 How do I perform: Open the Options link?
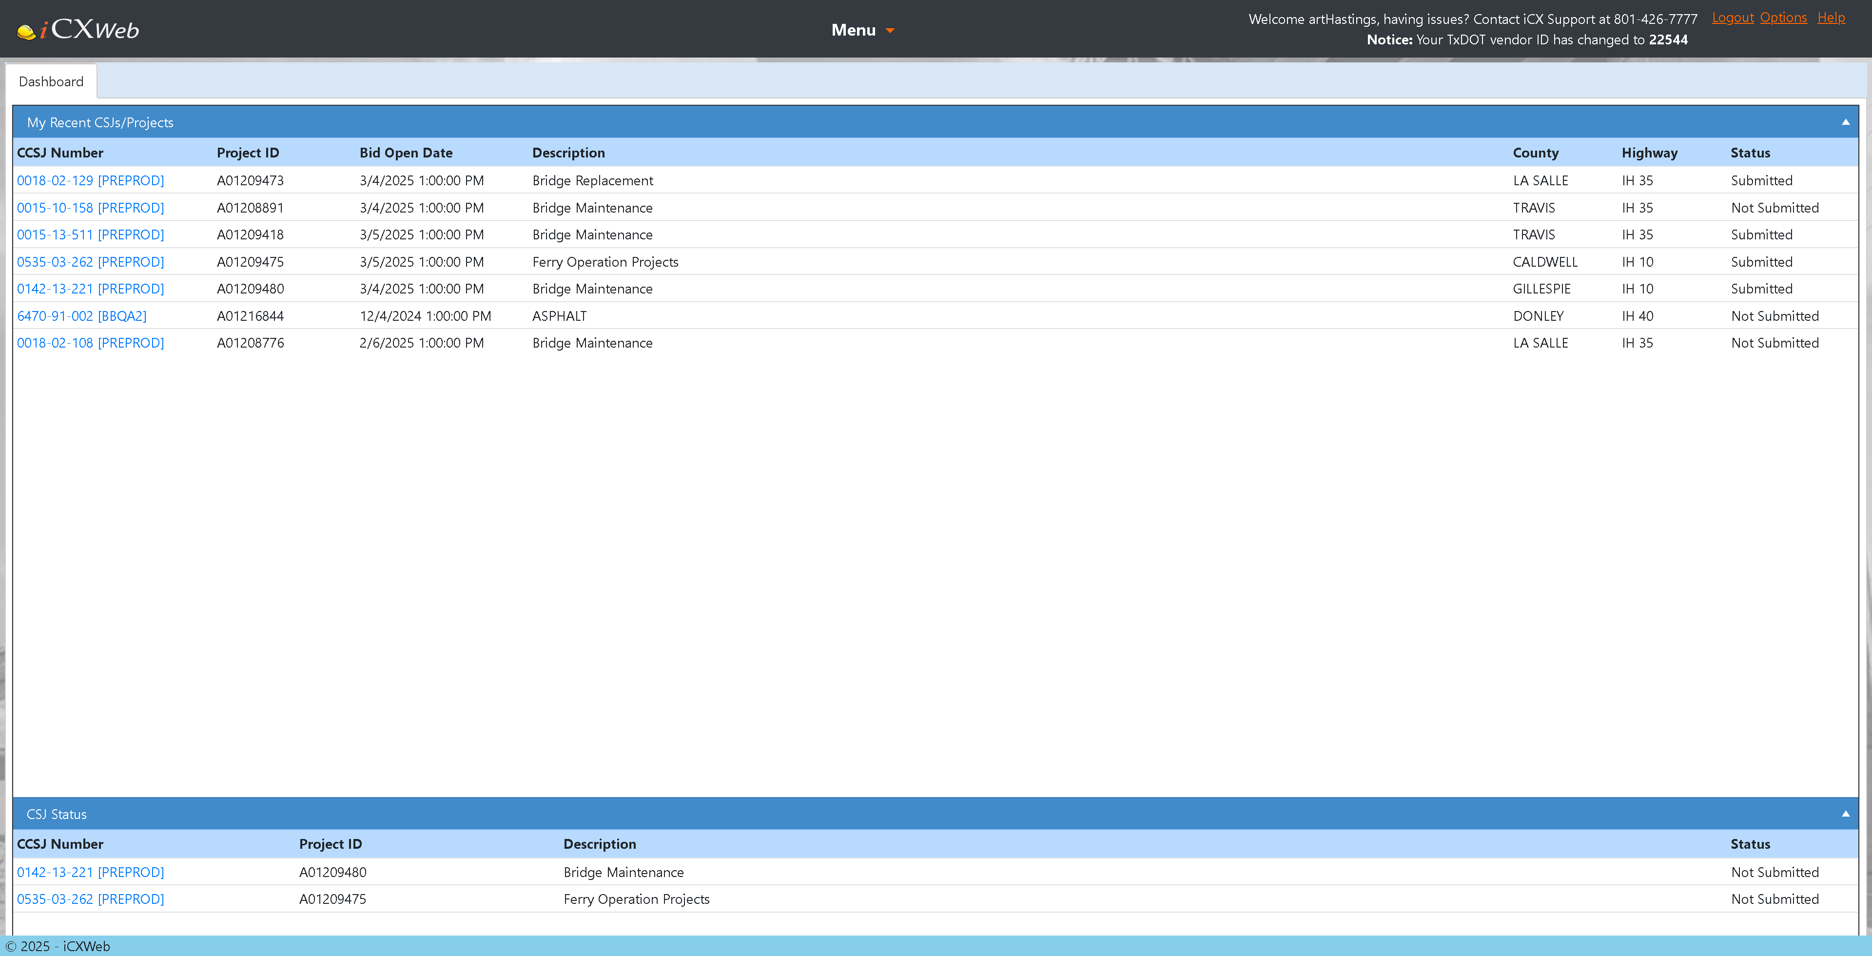1783,18
